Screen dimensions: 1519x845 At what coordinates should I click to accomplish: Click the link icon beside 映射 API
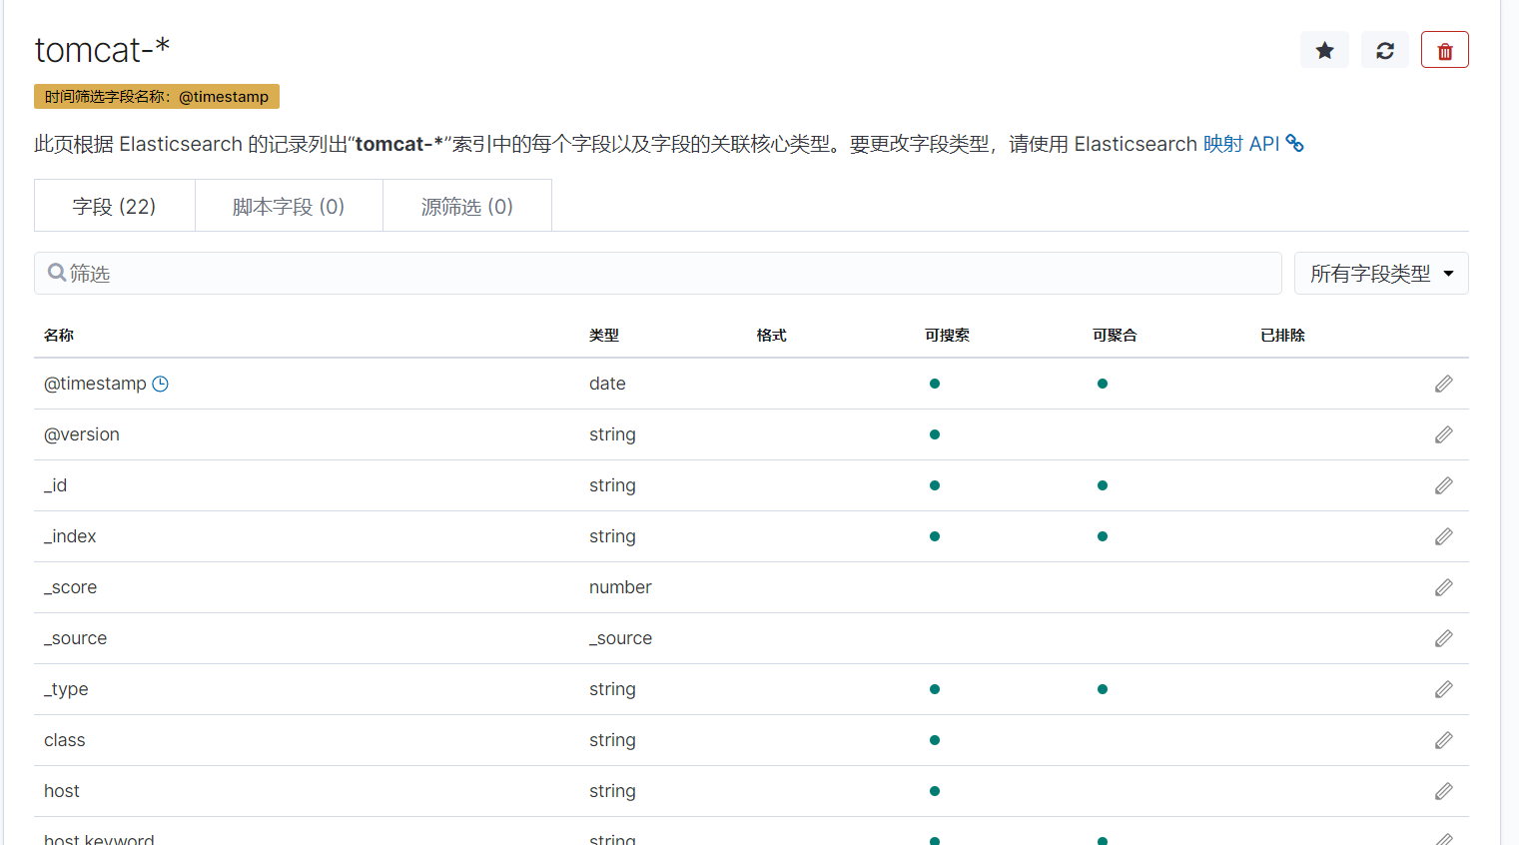point(1295,143)
